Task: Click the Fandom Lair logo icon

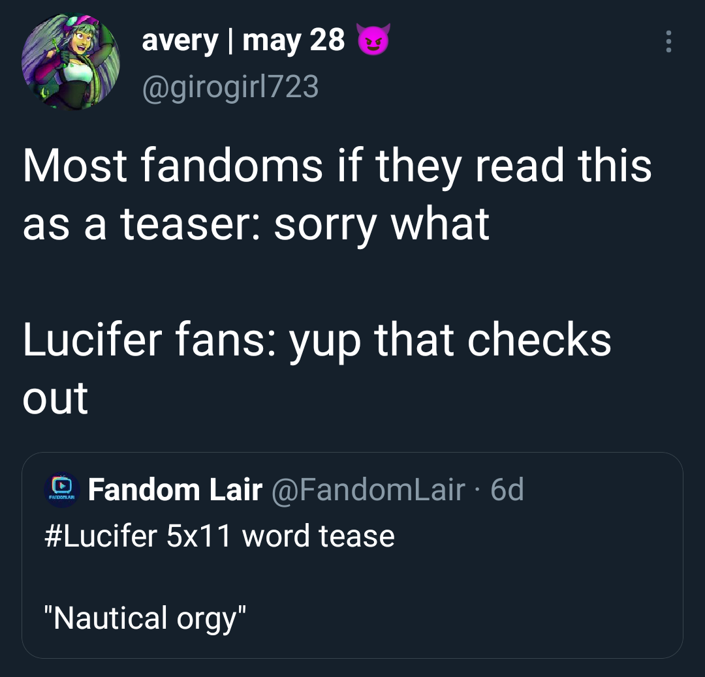Action: [x=61, y=489]
